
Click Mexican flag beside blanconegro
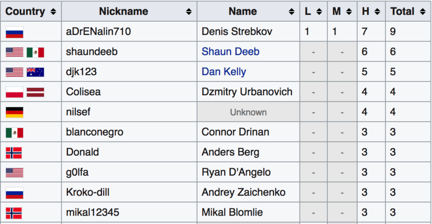point(15,133)
